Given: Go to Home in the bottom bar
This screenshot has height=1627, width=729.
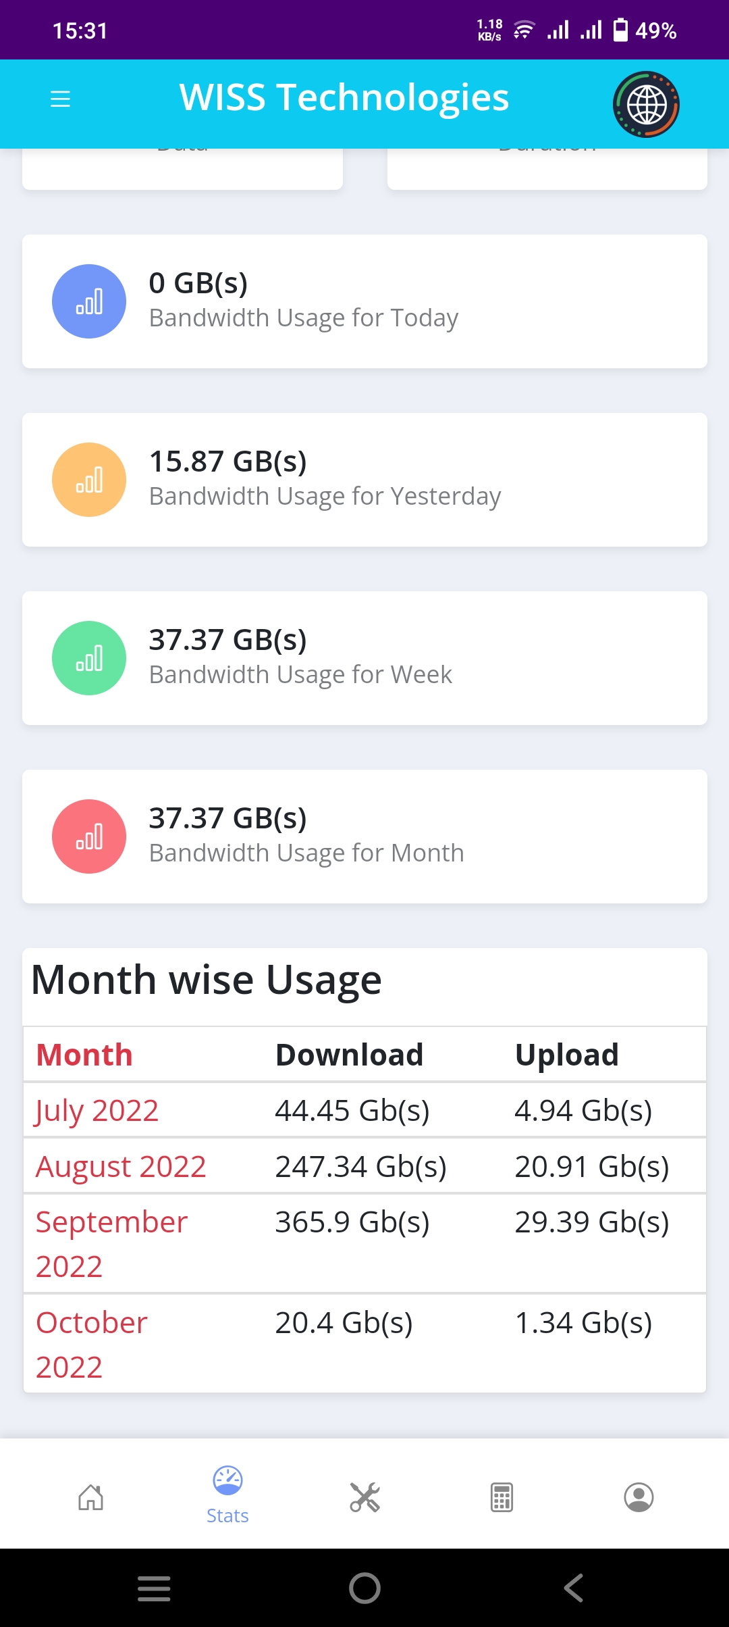Looking at the screenshot, I should pos(90,1497).
